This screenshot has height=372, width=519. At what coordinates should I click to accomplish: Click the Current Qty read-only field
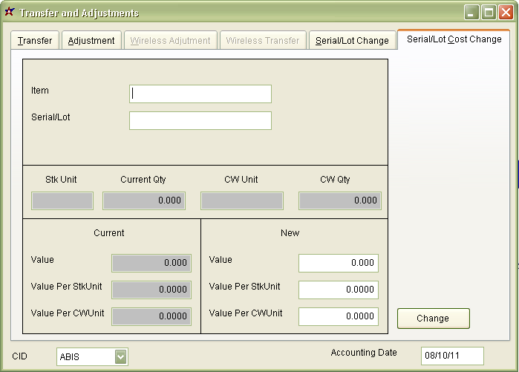pos(143,200)
